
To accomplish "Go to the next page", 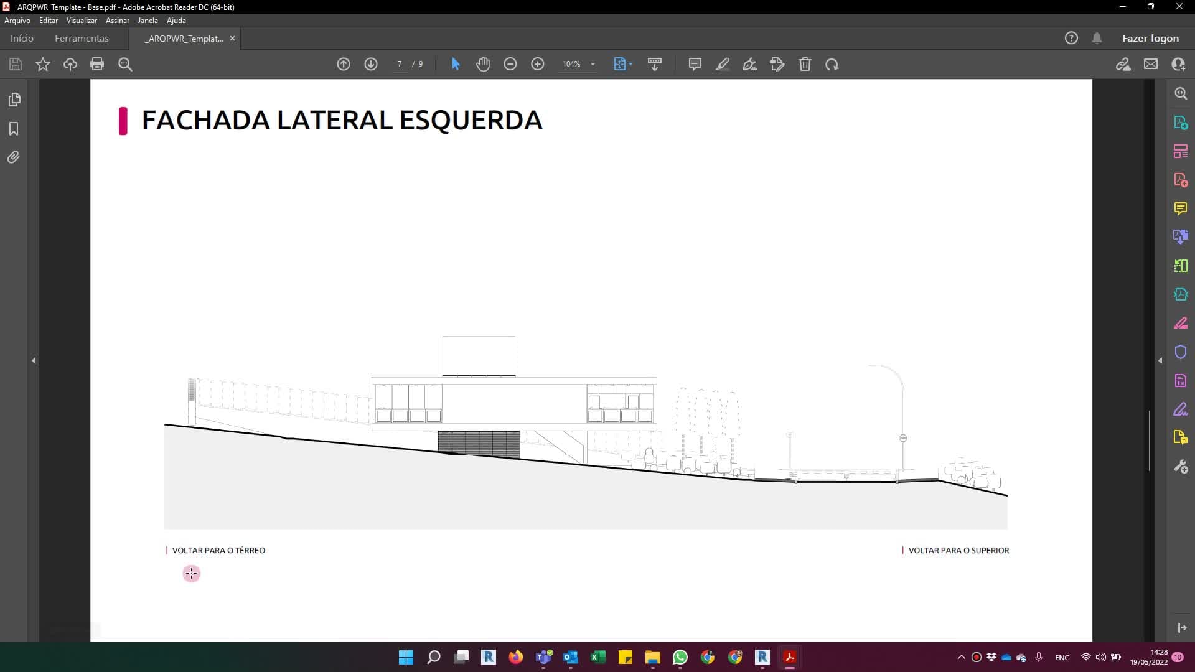I will pyautogui.click(x=371, y=64).
